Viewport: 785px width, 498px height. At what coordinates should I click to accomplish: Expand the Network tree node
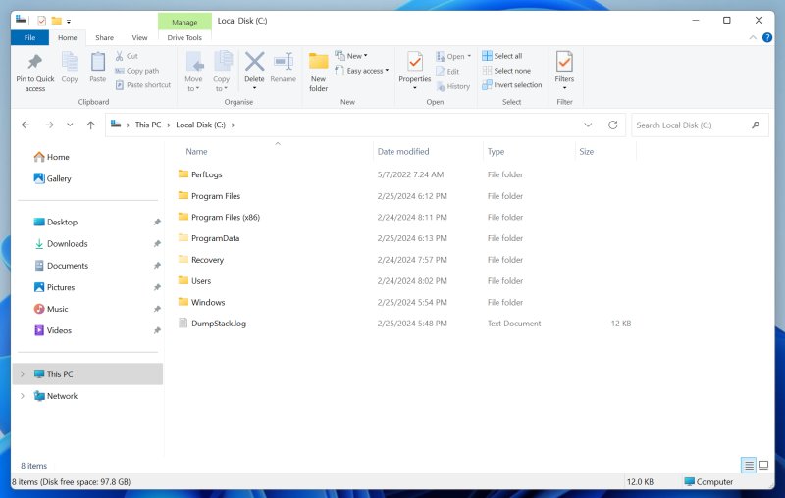click(23, 396)
